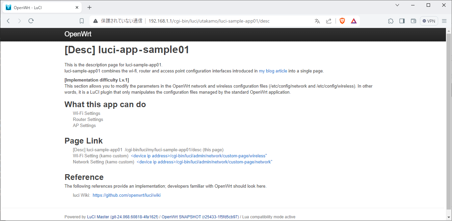Screen dimensions: 452x221
Task: Open the OpenWrt SNAPSHOT footer link
Action: 200,217
